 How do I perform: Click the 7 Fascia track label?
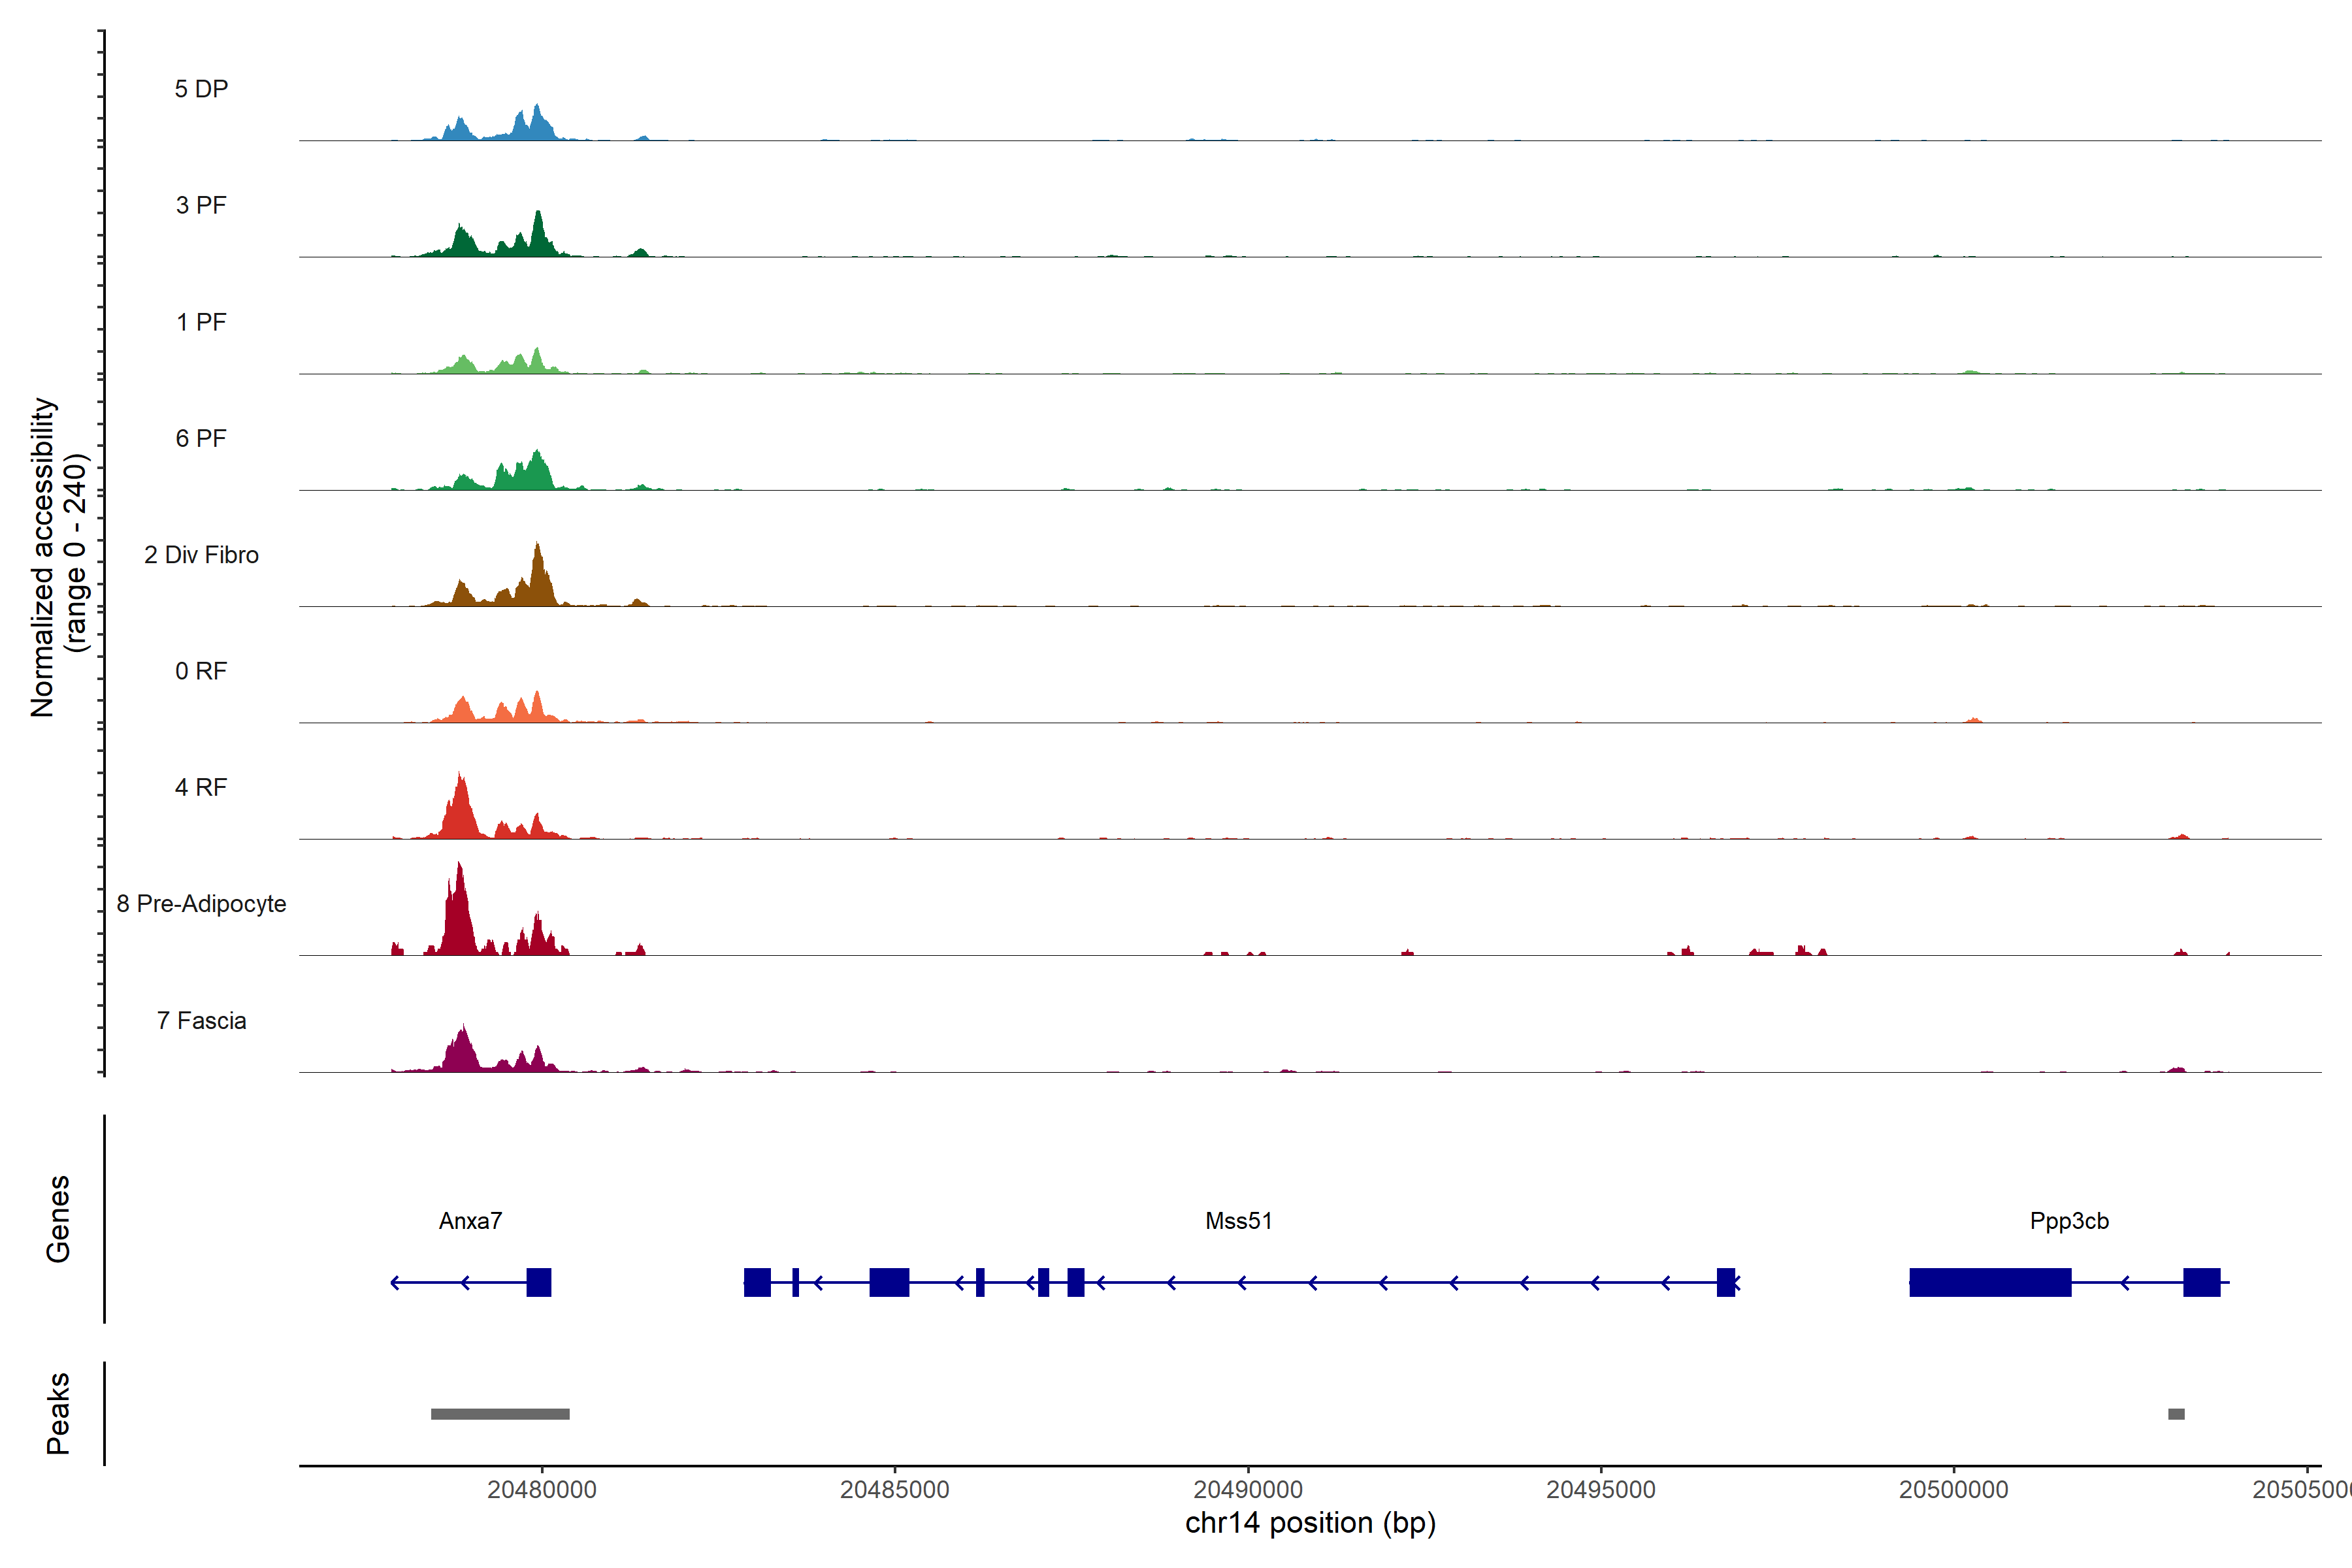point(201,1020)
